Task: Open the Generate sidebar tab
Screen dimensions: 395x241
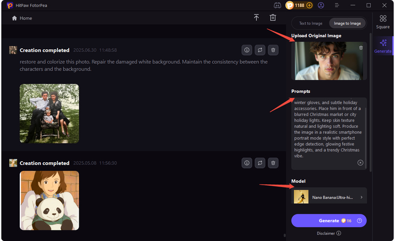Action: 383,46
